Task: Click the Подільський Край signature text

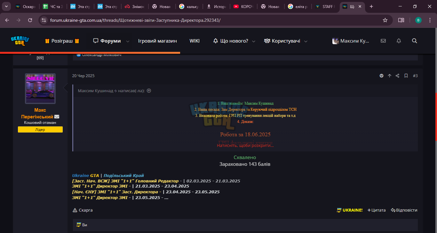Action: coord(124,175)
